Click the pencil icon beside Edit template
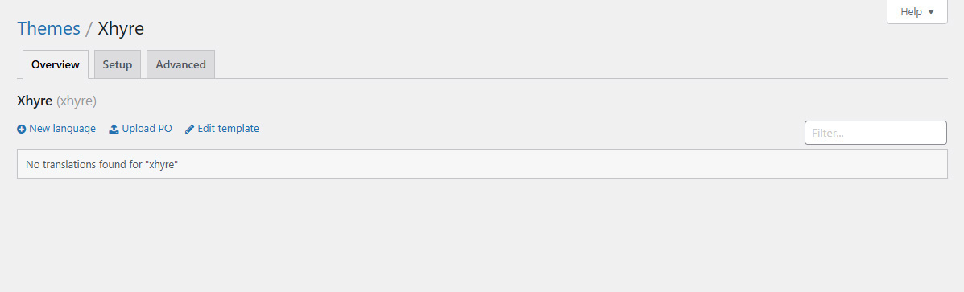This screenshot has height=292, width=964. tap(189, 129)
